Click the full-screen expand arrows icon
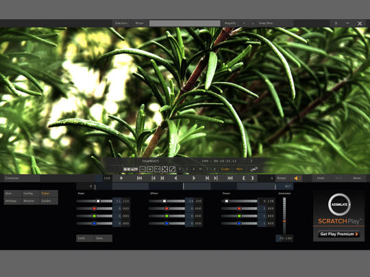The image size is (370, 277). tap(164, 169)
